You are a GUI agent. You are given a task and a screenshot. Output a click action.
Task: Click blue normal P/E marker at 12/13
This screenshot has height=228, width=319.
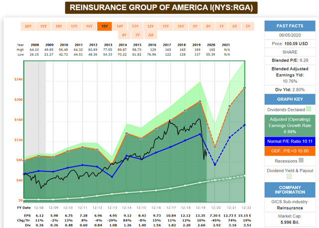[112, 177]
